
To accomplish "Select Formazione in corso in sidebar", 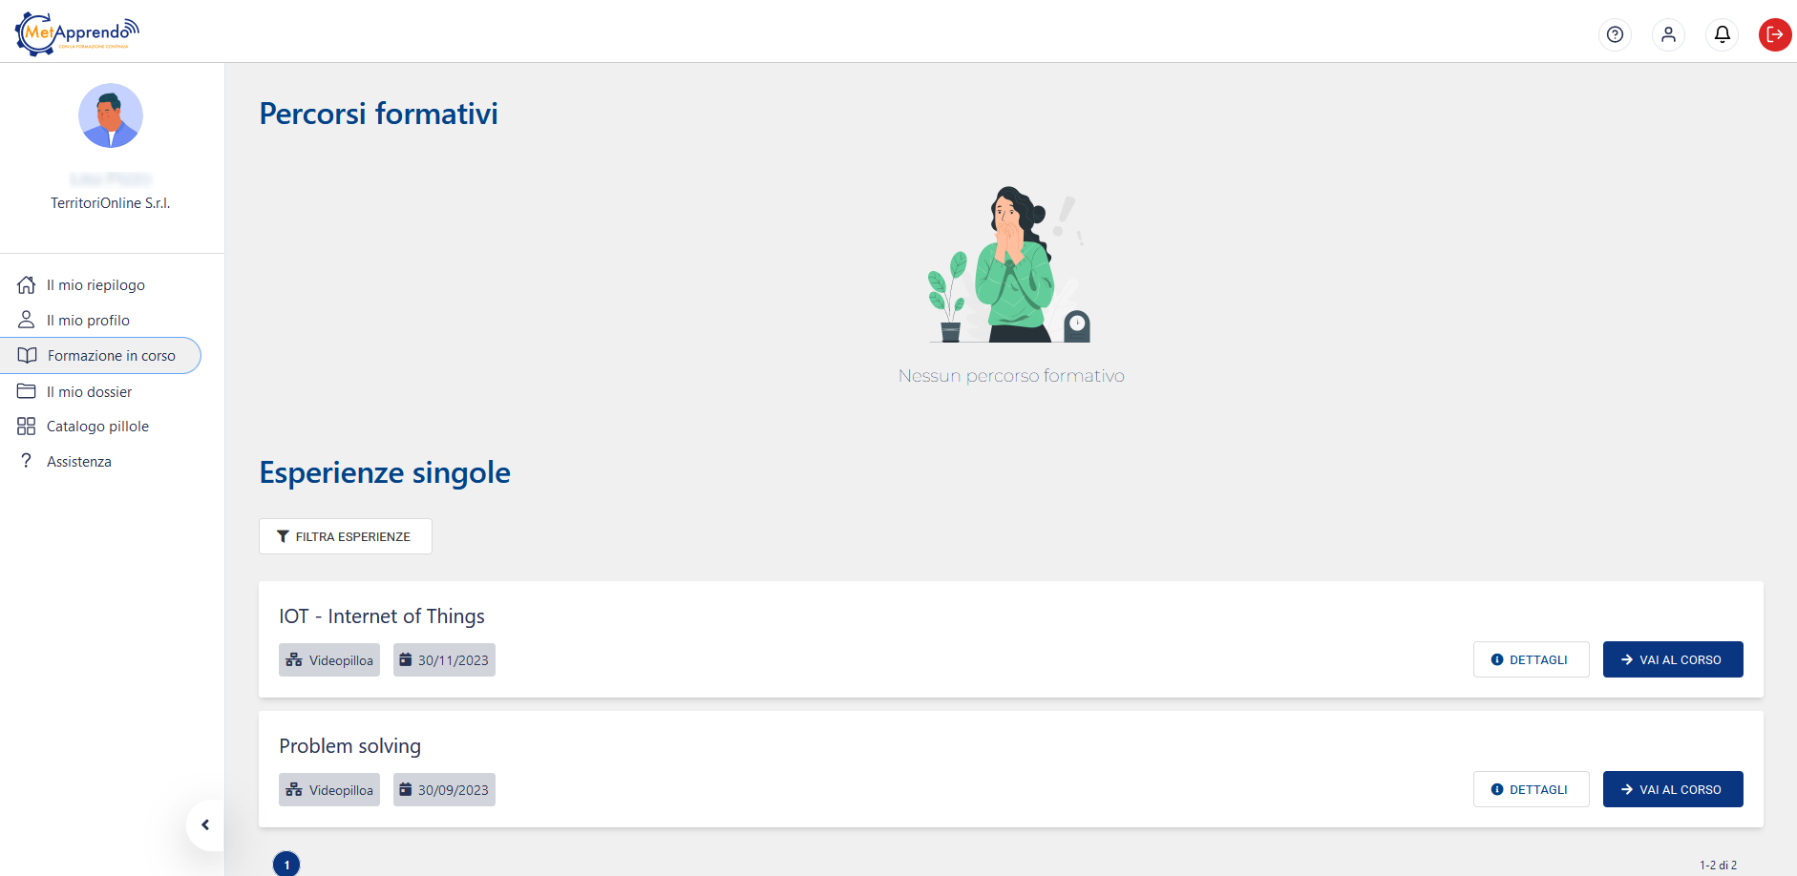I will (100, 355).
